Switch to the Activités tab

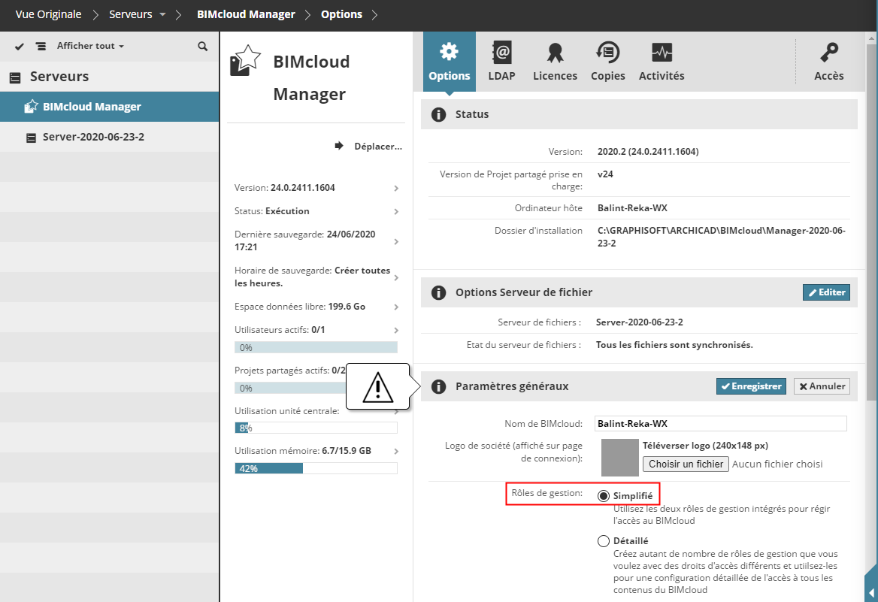pos(662,62)
